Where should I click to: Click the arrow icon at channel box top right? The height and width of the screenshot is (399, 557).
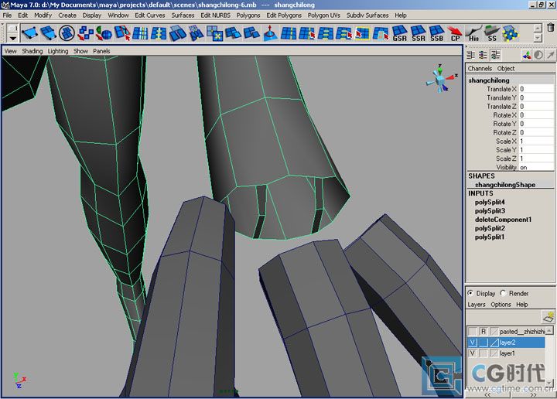click(x=550, y=55)
